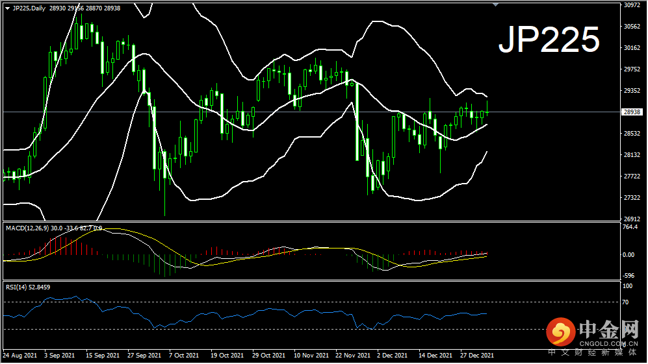Click the chart shift triangle marker at top
Viewport: 648px width, 364px height.
(x=495, y=5)
